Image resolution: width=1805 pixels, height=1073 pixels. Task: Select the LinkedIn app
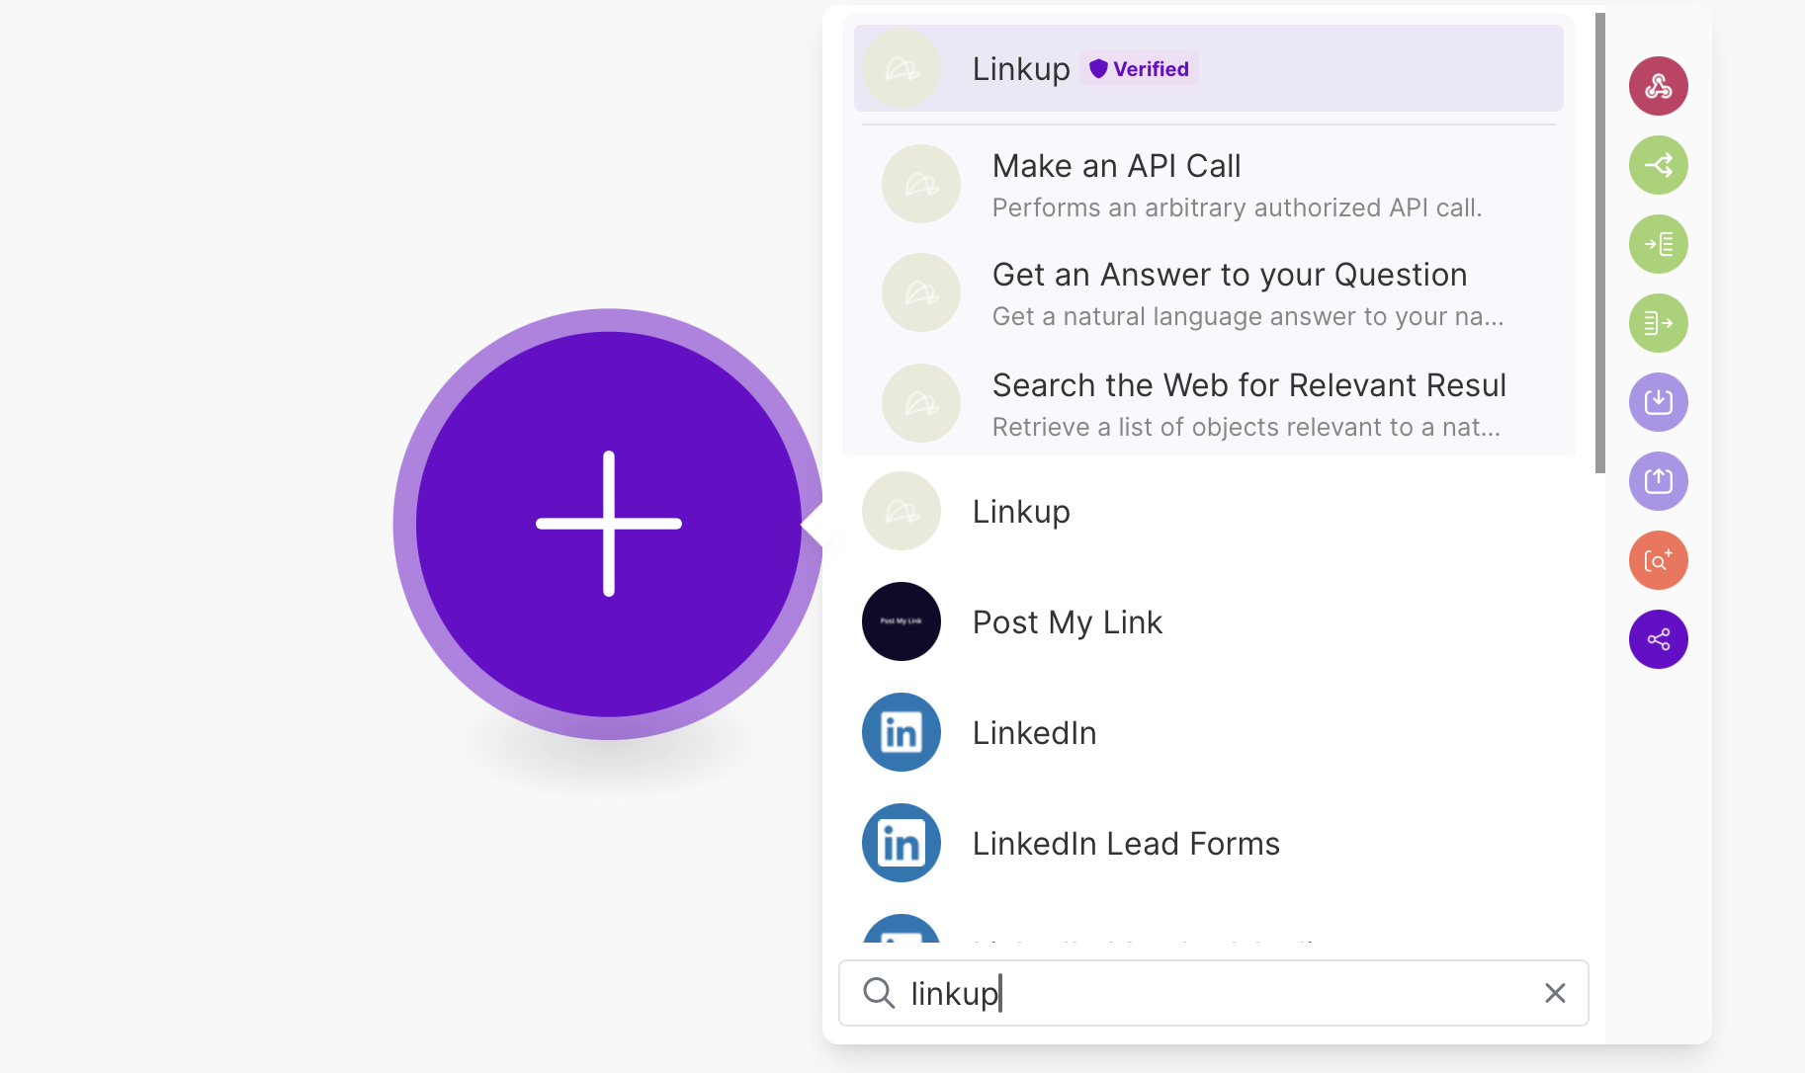(1208, 733)
